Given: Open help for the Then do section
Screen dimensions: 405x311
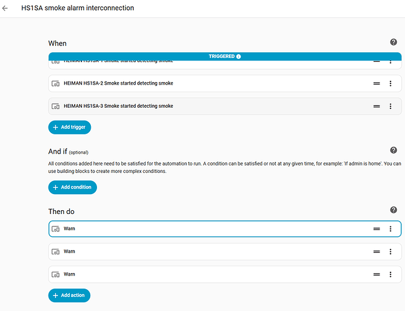Looking at the screenshot, I should coord(393,210).
